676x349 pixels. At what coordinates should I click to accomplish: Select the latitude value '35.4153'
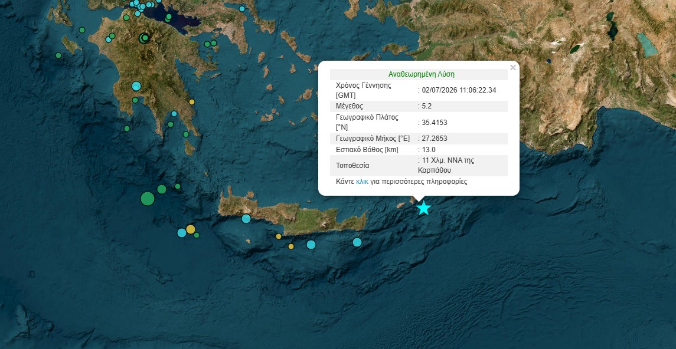point(435,123)
